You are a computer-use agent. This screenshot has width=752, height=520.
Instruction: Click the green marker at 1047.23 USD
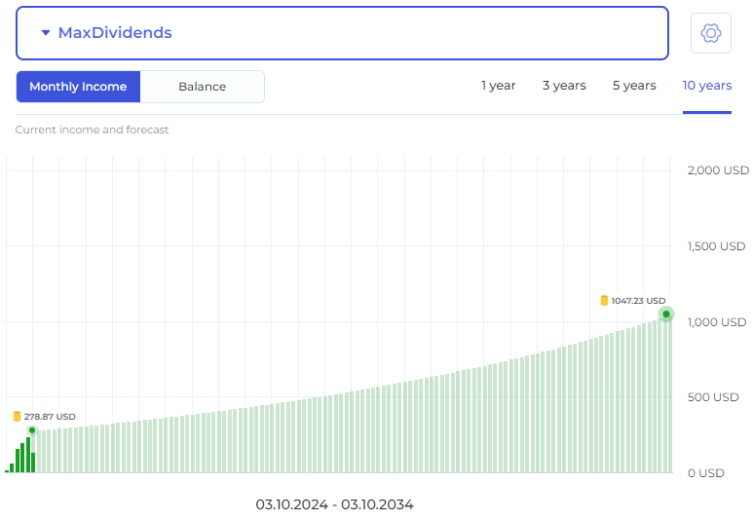(666, 314)
